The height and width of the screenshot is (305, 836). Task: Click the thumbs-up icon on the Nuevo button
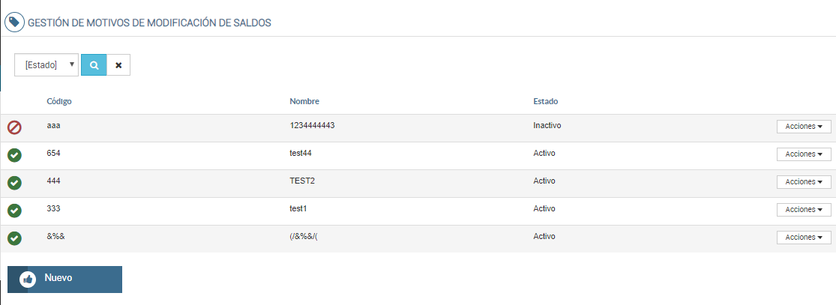coord(28,279)
